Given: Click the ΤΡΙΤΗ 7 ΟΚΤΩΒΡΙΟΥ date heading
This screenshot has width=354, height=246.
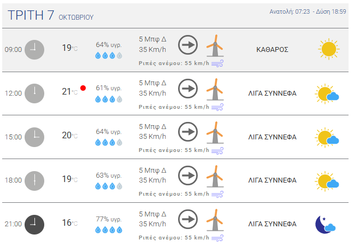Looking at the screenshot, I should pyautogui.click(x=51, y=15).
